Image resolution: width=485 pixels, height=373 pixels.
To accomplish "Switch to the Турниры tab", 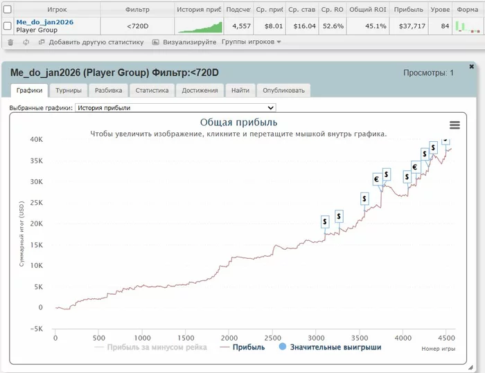I will click(x=69, y=91).
